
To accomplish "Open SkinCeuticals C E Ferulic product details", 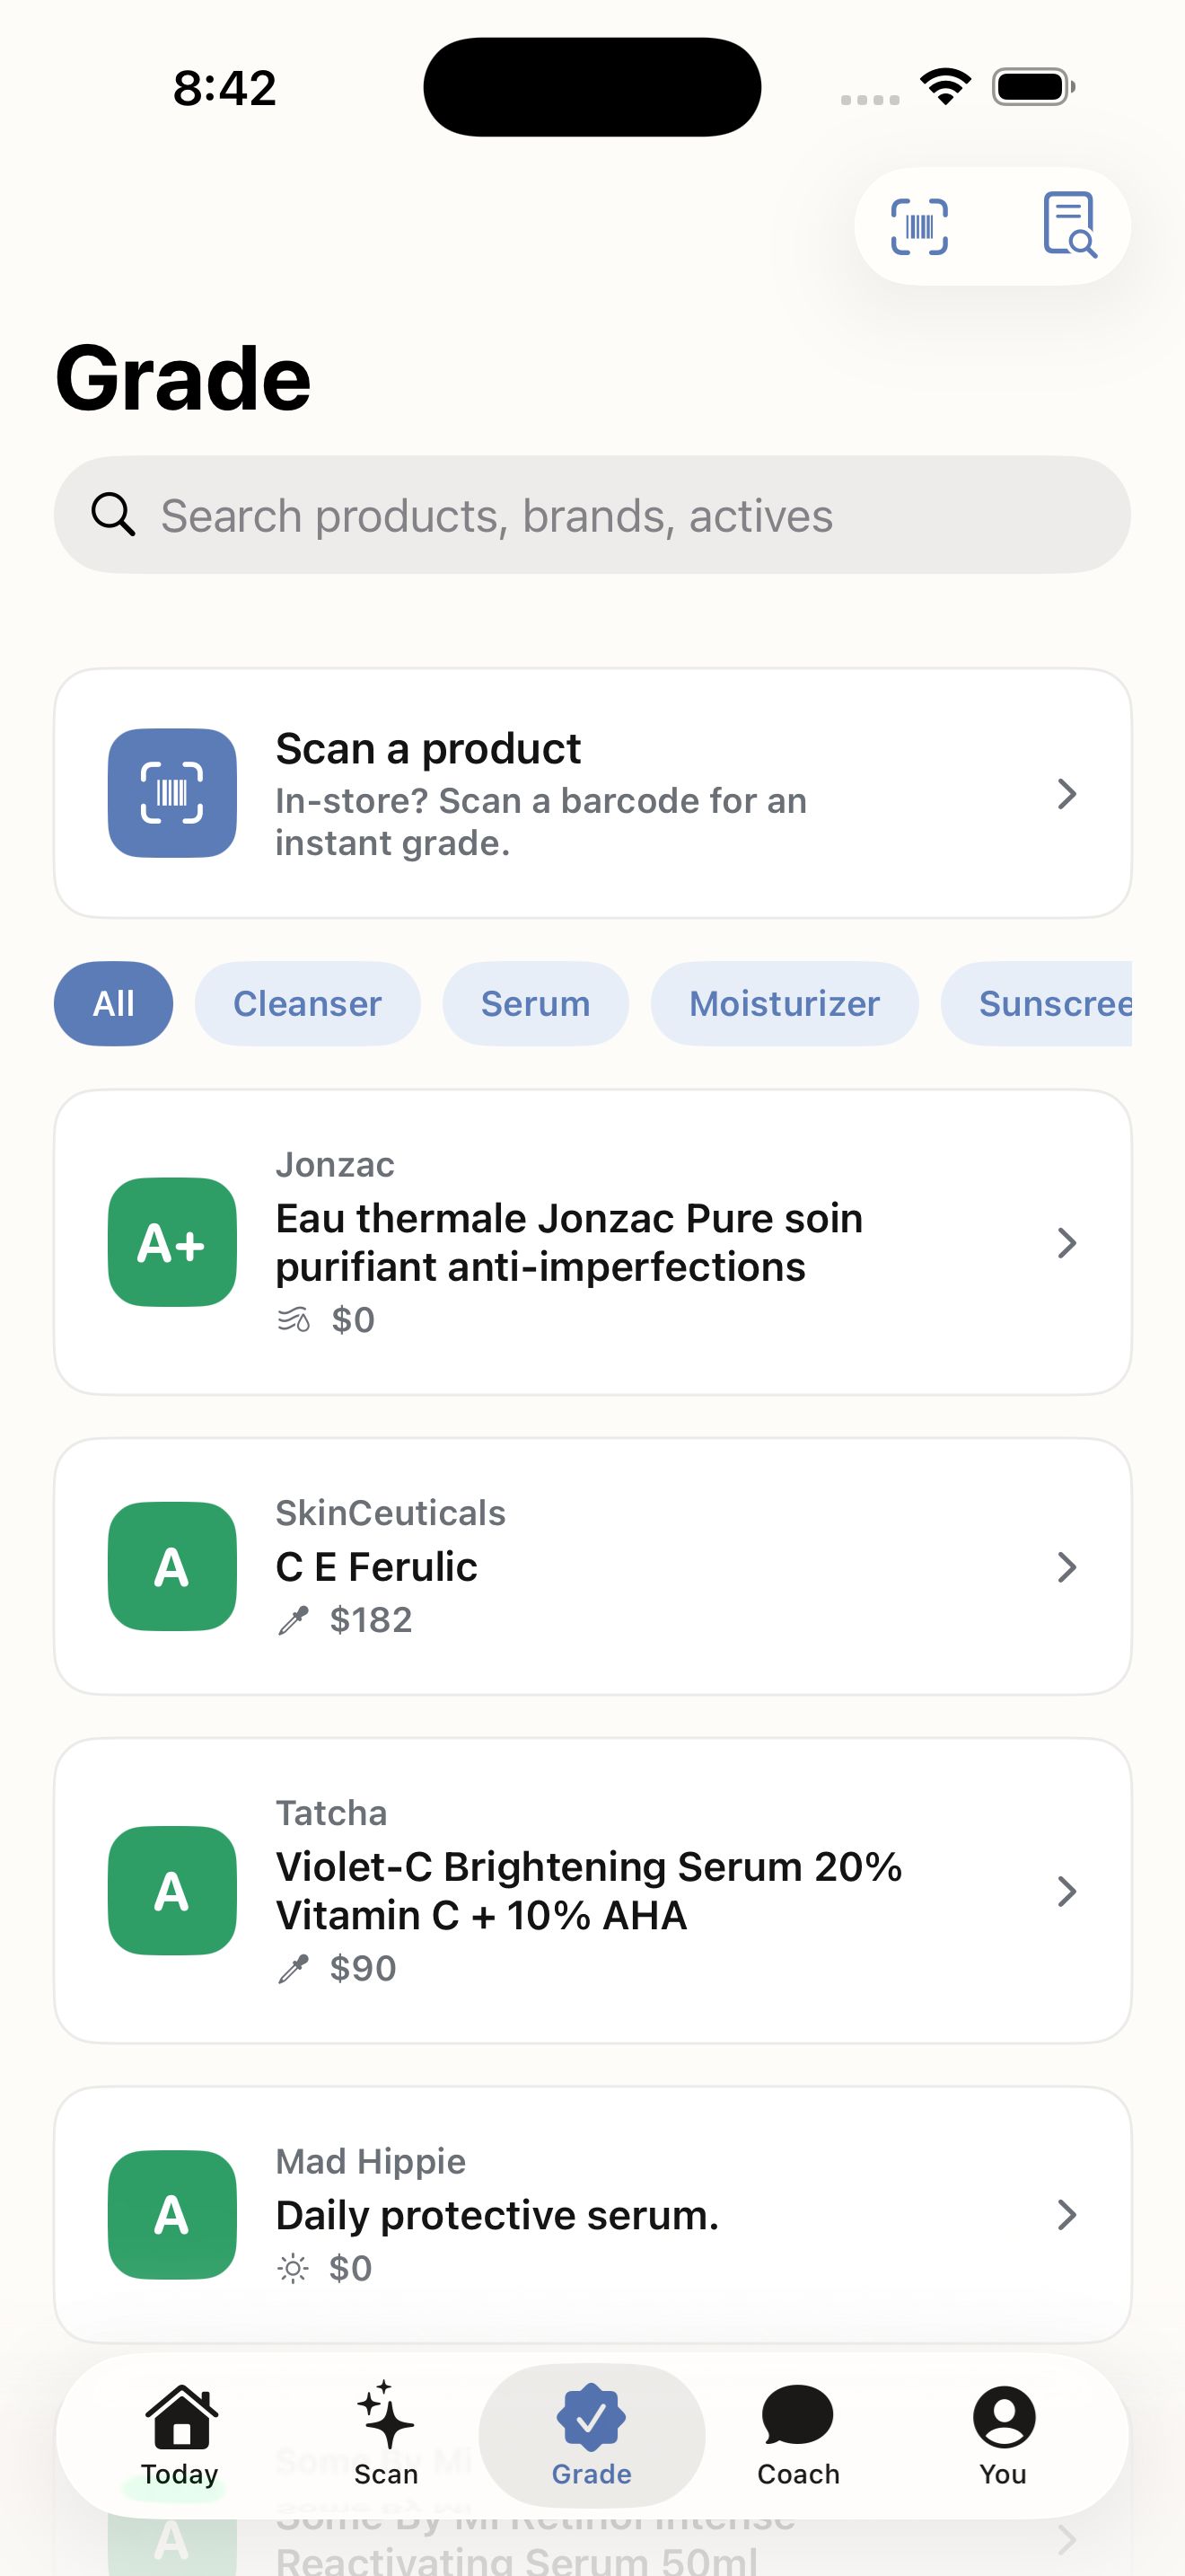I will click(x=592, y=1566).
